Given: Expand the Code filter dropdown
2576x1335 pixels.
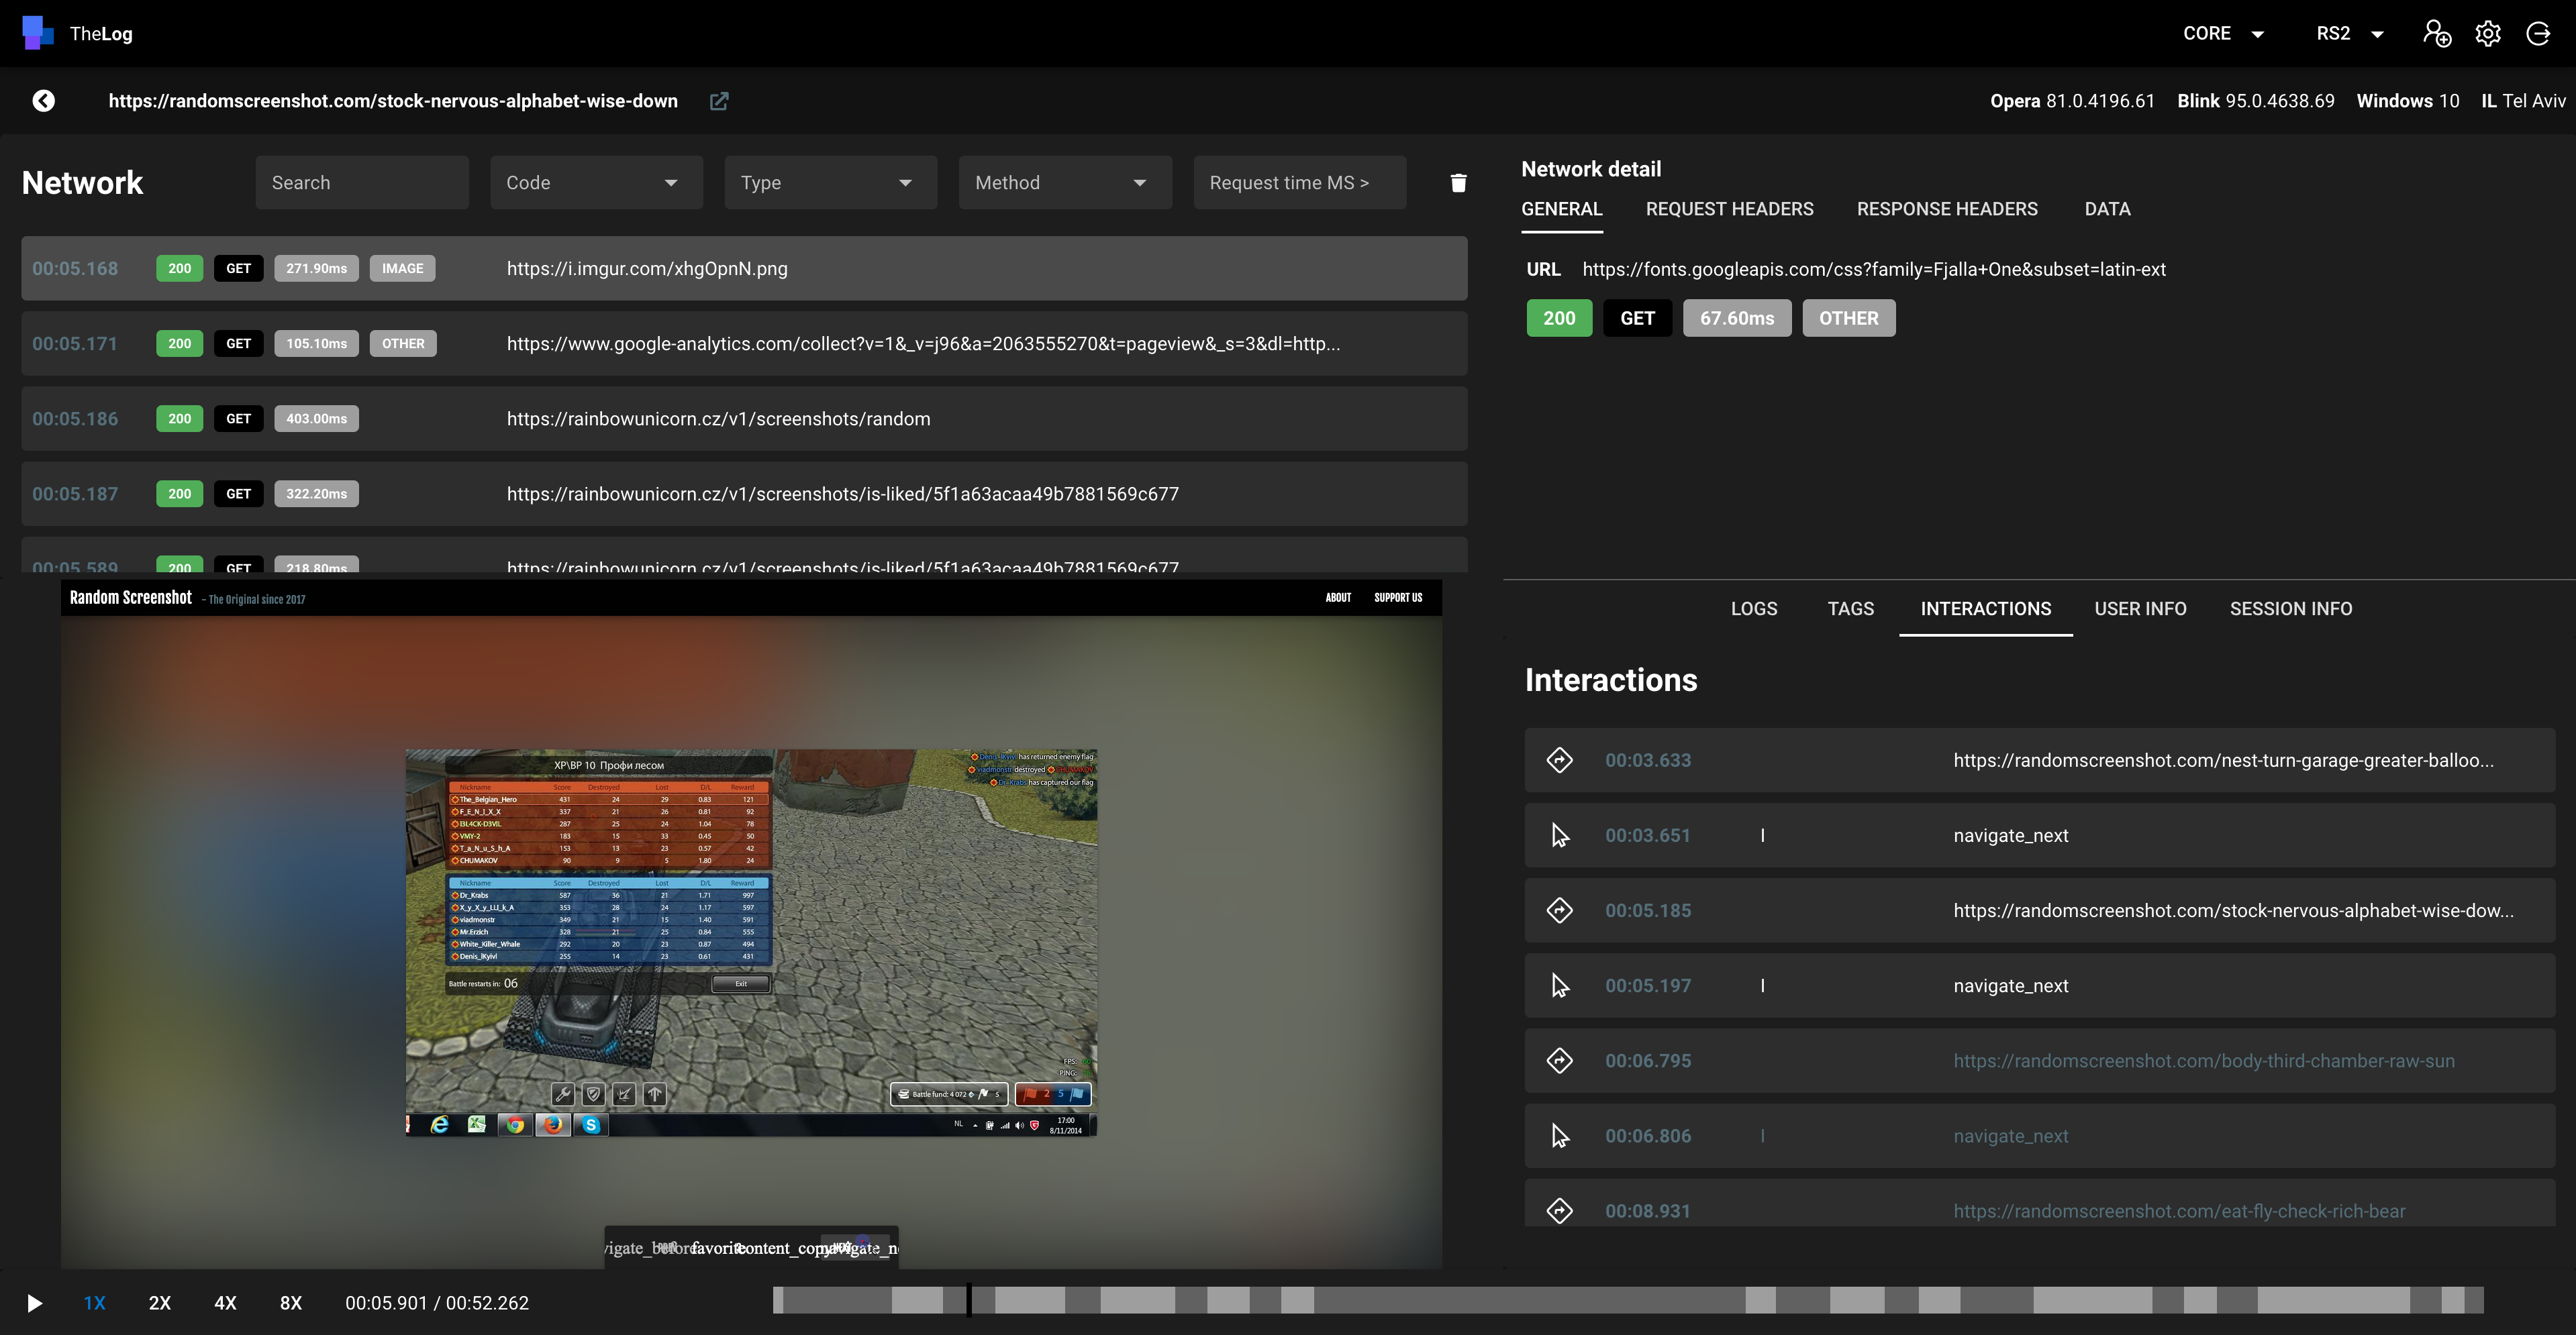Looking at the screenshot, I should pos(595,183).
